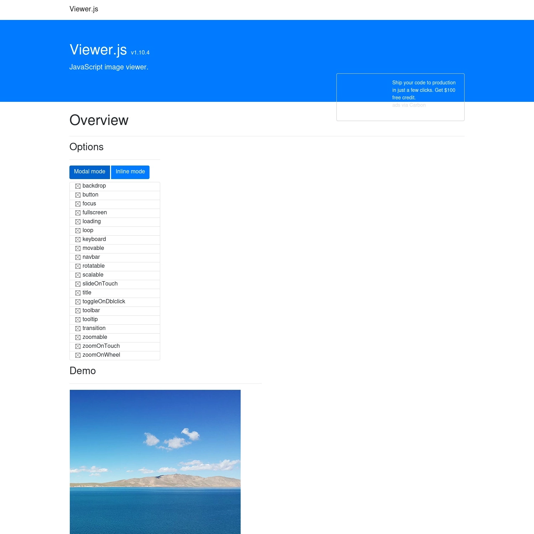
Task: Toggle the transition option checkbox
Action: click(78, 329)
